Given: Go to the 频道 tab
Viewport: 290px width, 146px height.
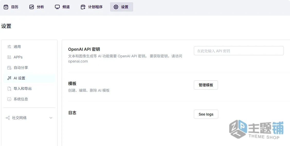Looking at the screenshot, I should (x=62, y=7).
